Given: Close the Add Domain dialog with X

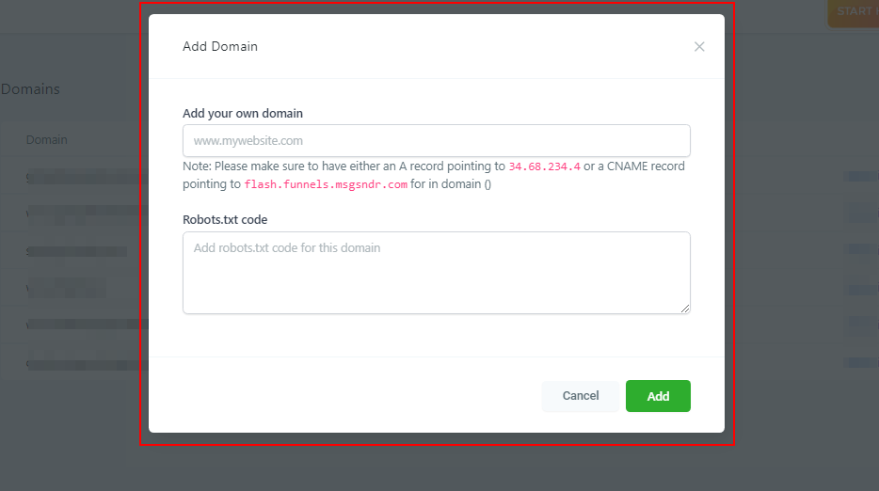Looking at the screenshot, I should pyautogui.click(x=699, y=46).
